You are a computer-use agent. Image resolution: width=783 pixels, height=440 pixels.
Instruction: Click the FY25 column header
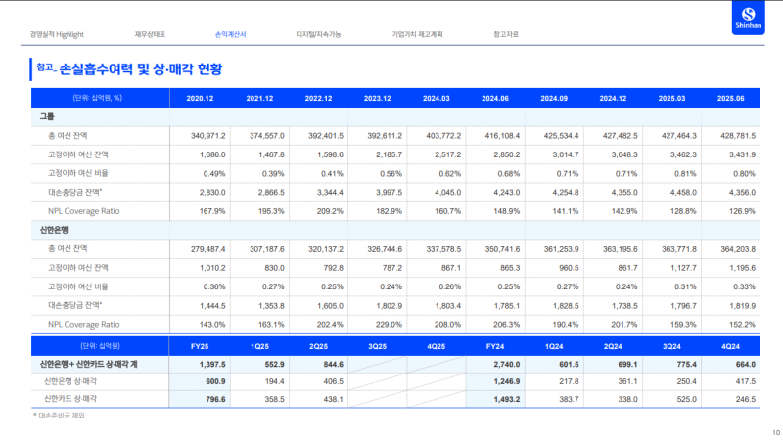tap(200, 345)
